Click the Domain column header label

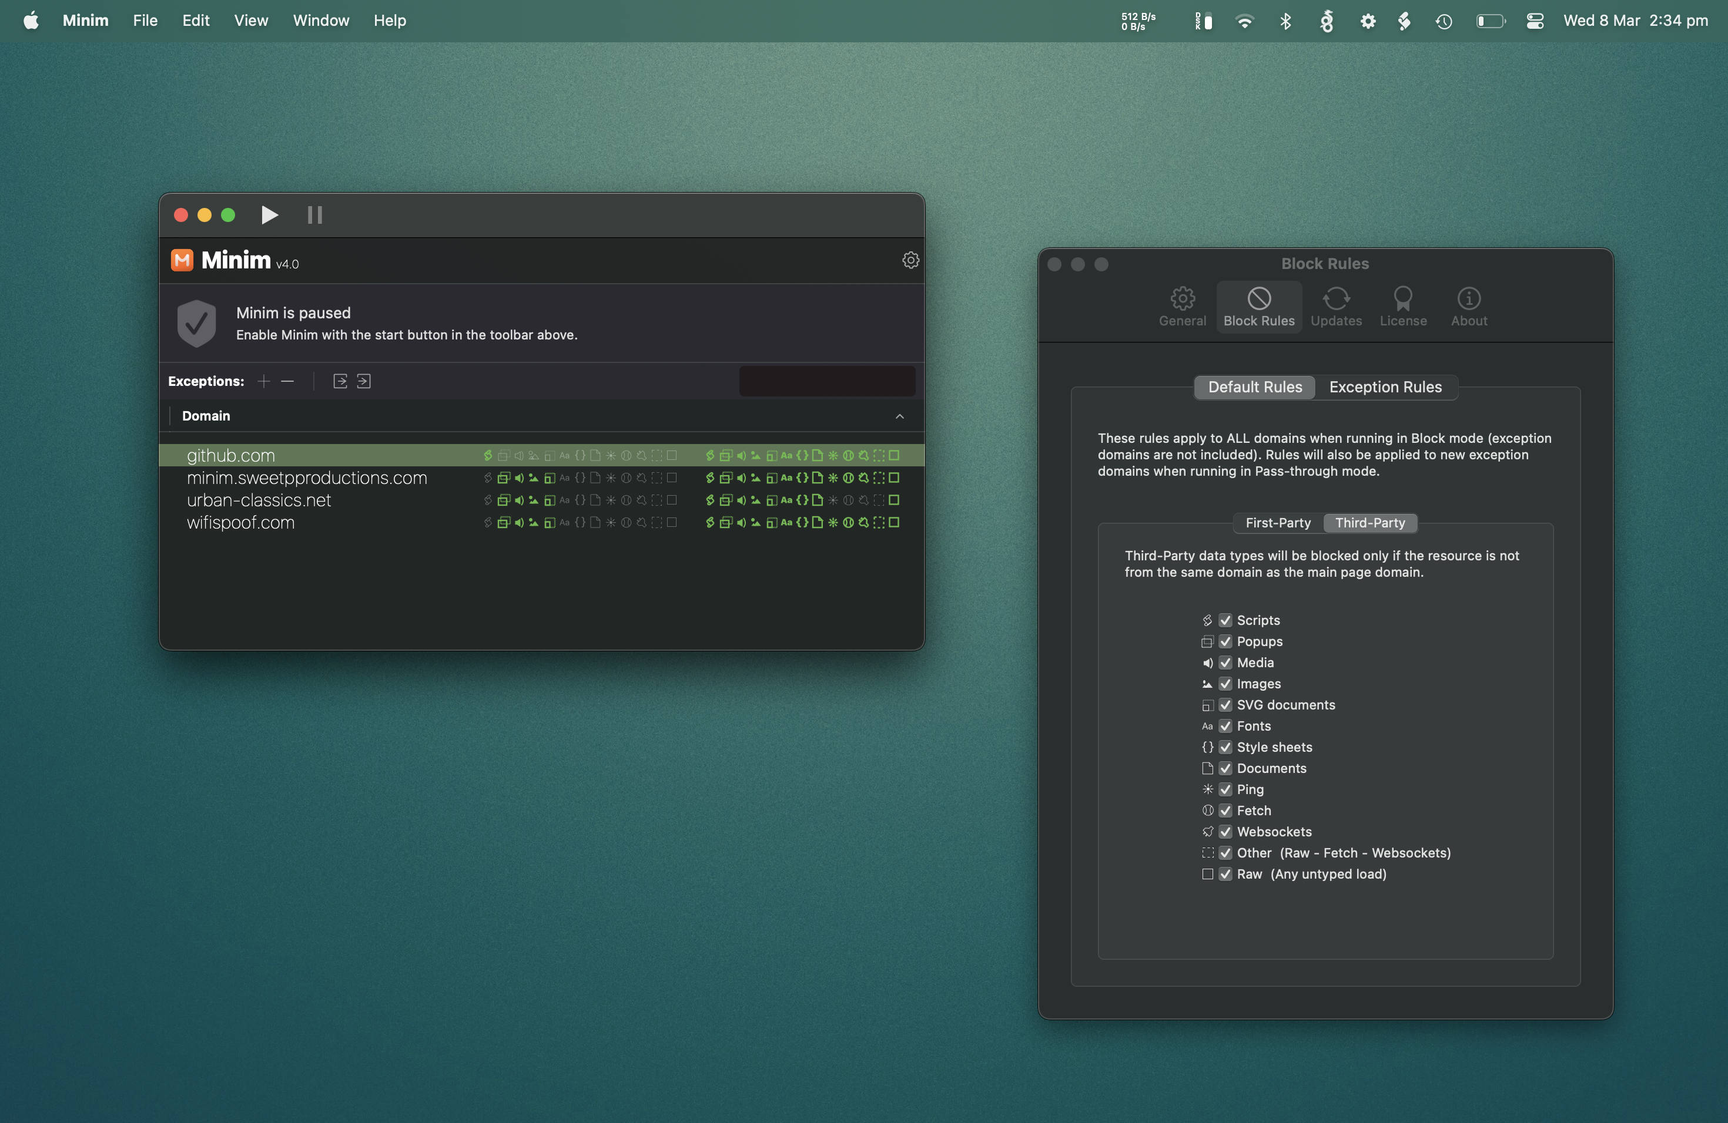click(206, 416)
